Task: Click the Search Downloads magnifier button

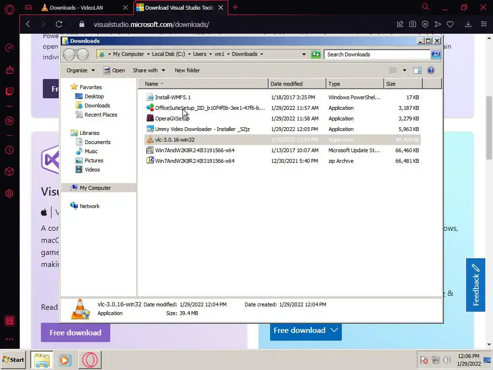Action: [x=436, y=54]
